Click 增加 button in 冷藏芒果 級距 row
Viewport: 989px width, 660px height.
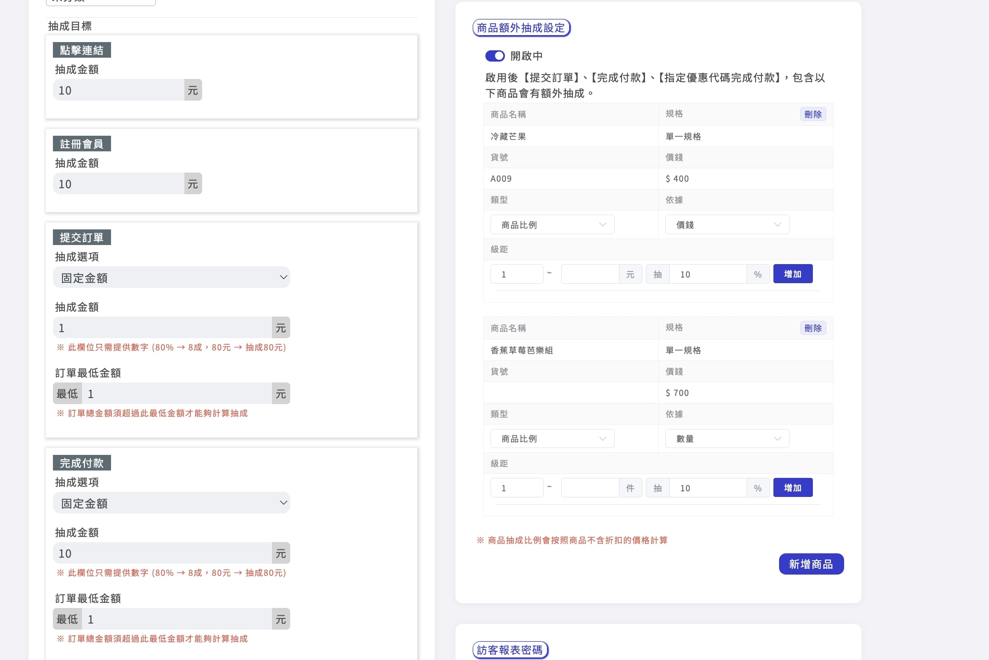click(793, 274)
